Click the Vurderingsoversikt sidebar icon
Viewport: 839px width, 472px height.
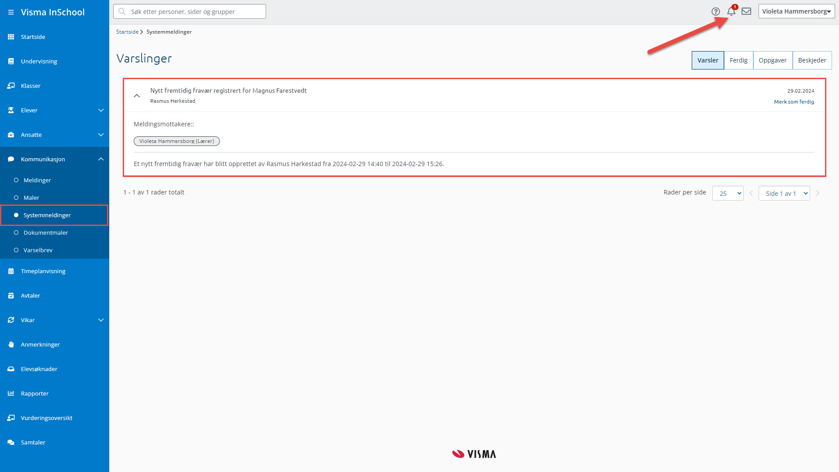tap(11, 418)
